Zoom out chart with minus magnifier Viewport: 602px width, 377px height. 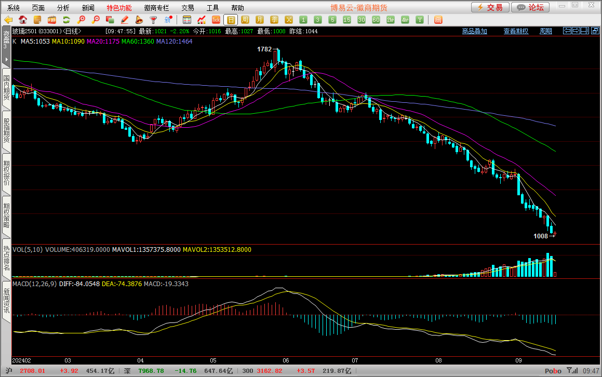pos(95,20)
